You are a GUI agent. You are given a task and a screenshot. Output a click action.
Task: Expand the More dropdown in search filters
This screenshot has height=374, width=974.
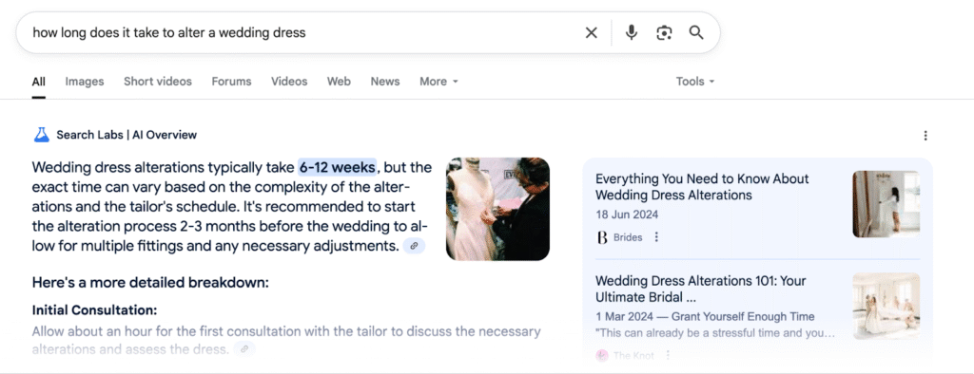tap(438, 82)
